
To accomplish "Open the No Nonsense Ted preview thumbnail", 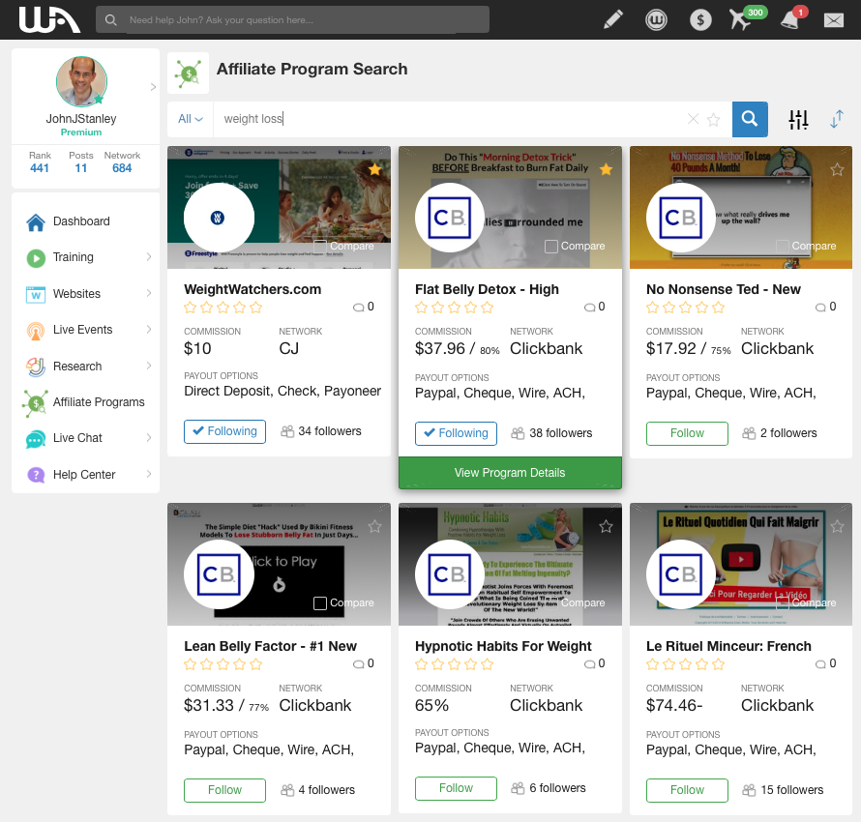I will tap(741, 207).
